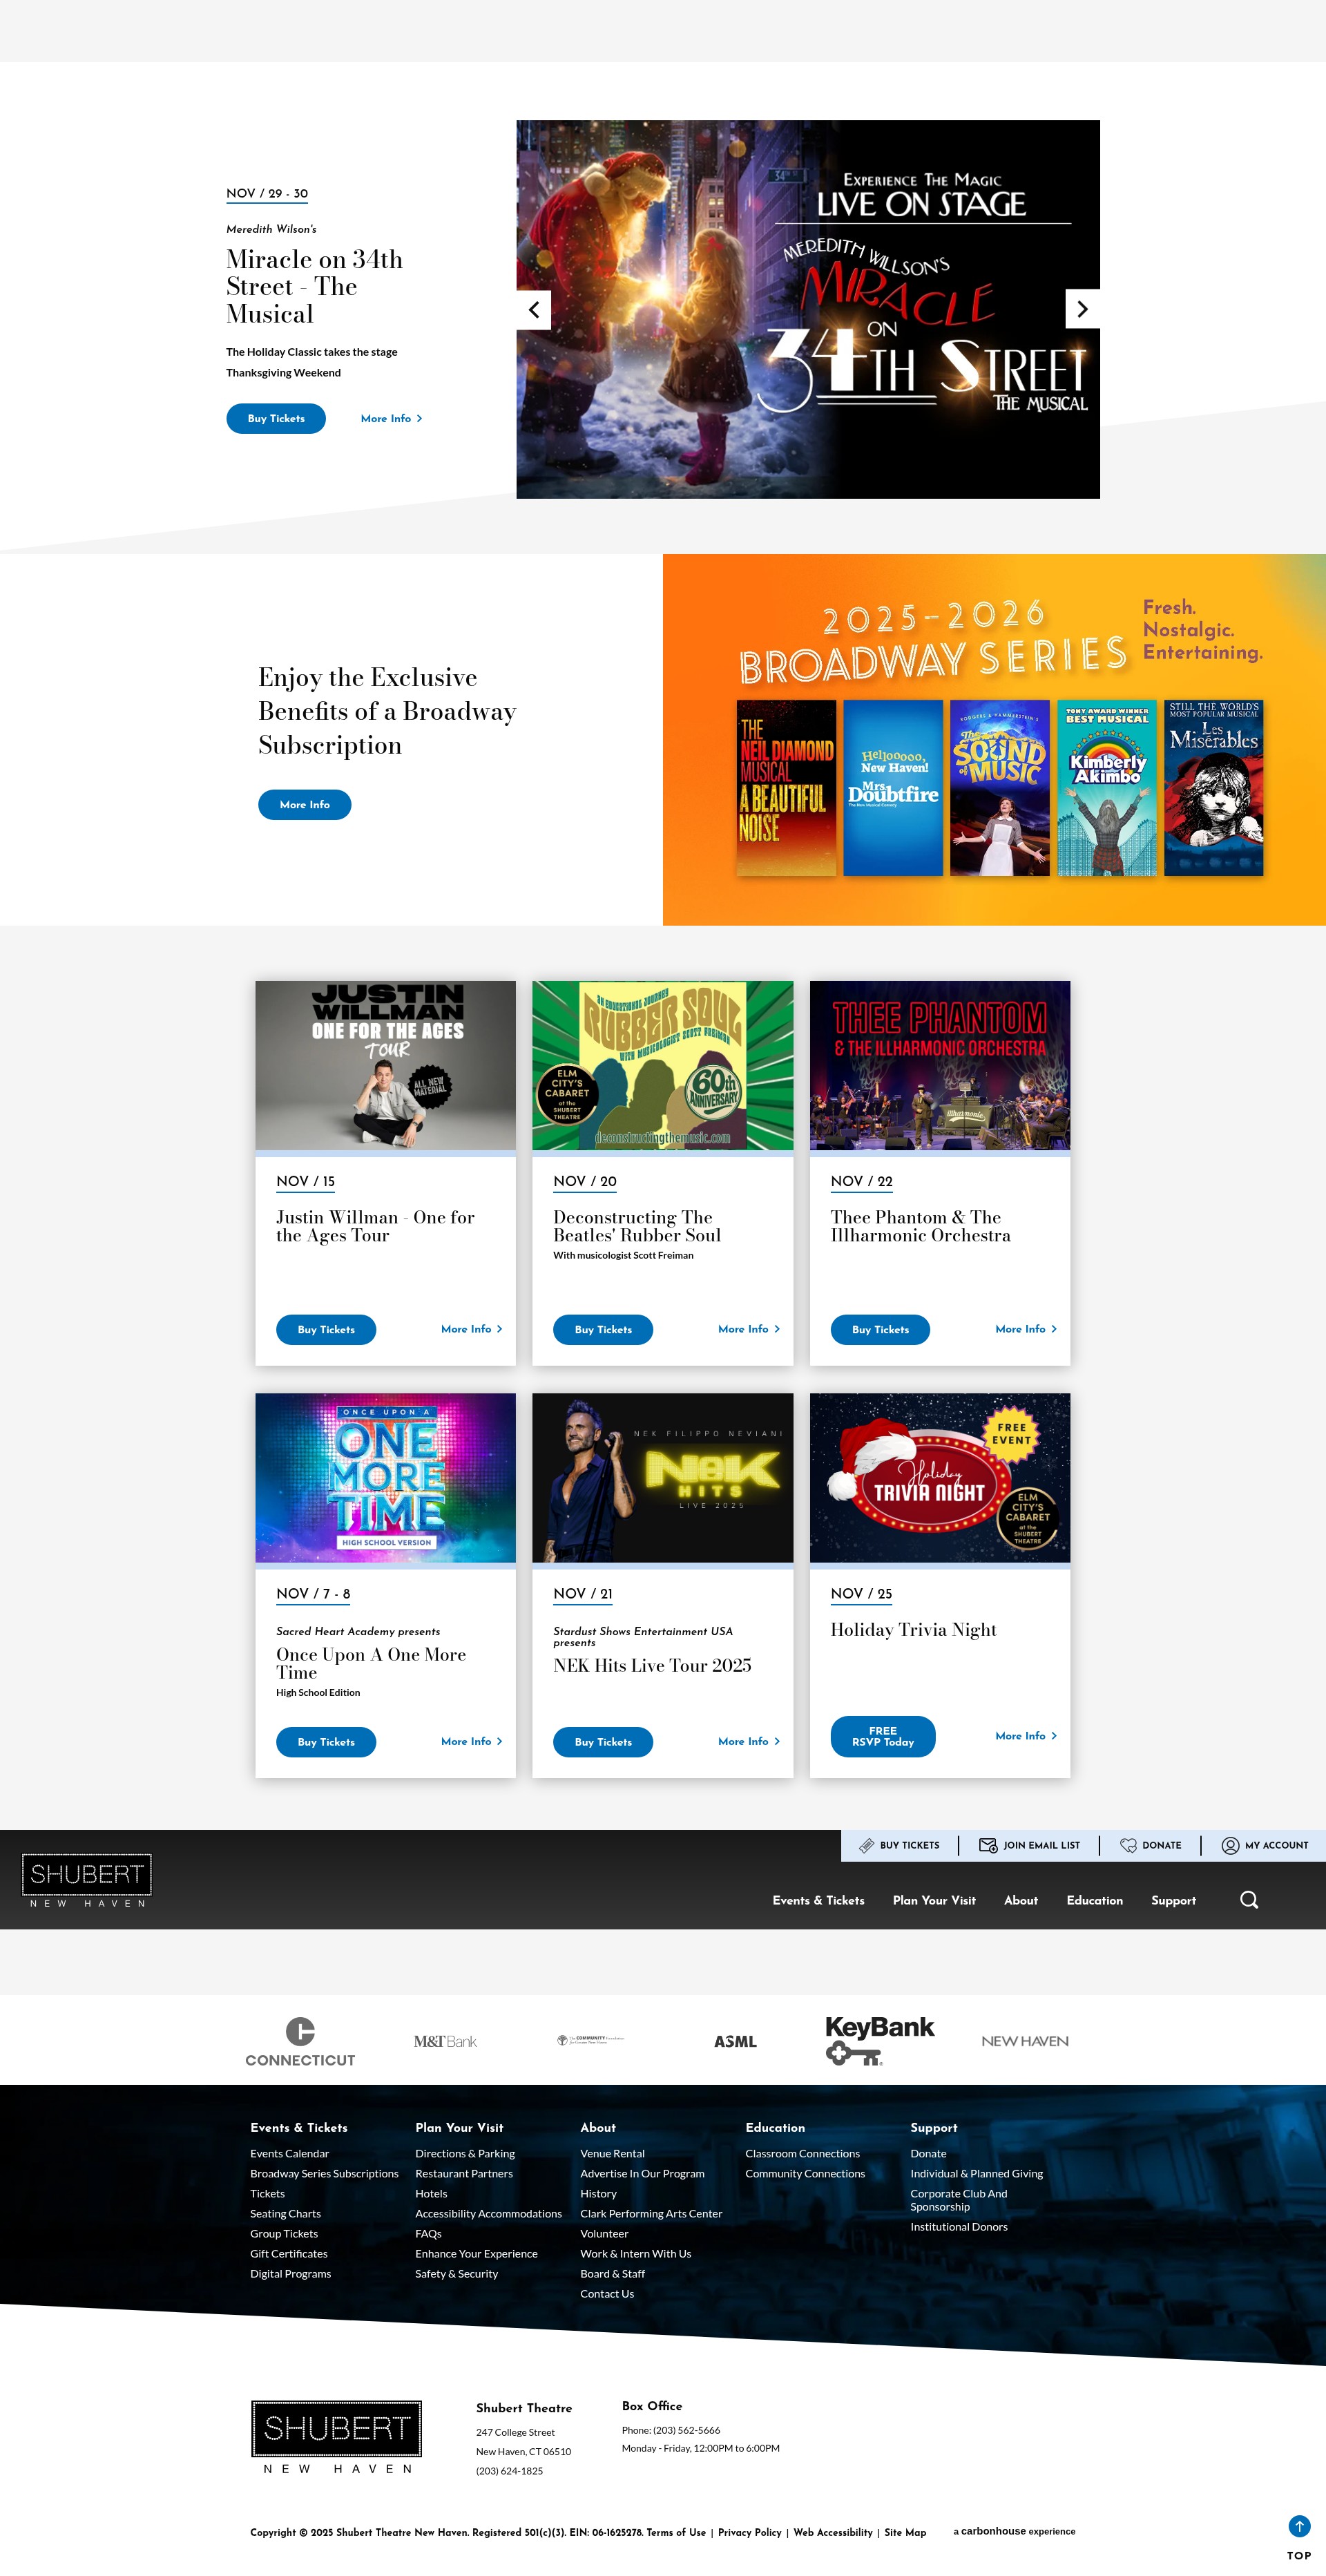Click Free RSVP Today for Holiday Trivia Night
1326x2576 pixels.
click(x=883, y=1736)
